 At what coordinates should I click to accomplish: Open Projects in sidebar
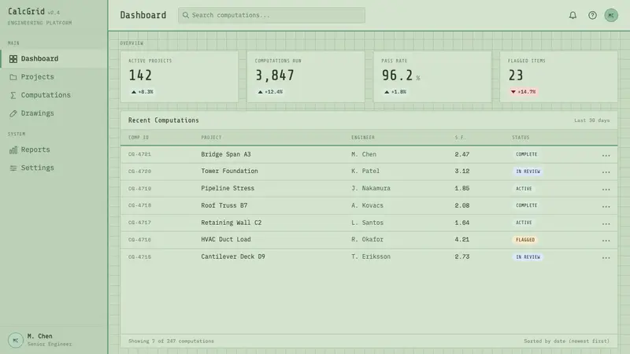point(54,76)
